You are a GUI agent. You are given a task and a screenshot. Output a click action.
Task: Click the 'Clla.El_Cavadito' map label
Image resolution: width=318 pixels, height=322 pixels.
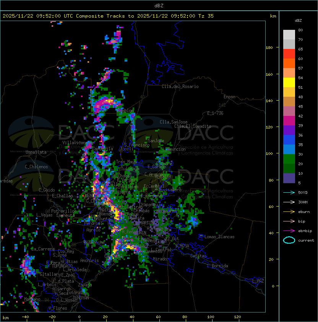click(x=193, y=126)
